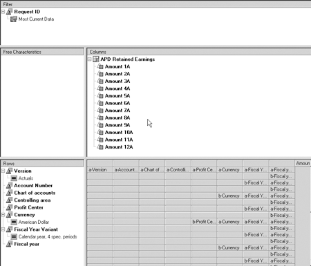Screen dimensions: 311x266
Task: Click the a-Controlli preview cell
Action: coord(178,170)
